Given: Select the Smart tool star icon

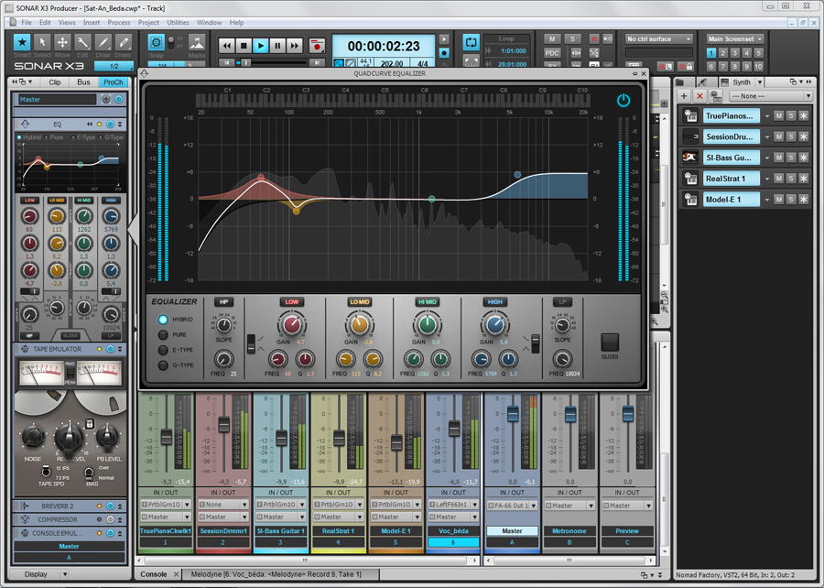Looking at the screenshot, I should click(22, 42).
